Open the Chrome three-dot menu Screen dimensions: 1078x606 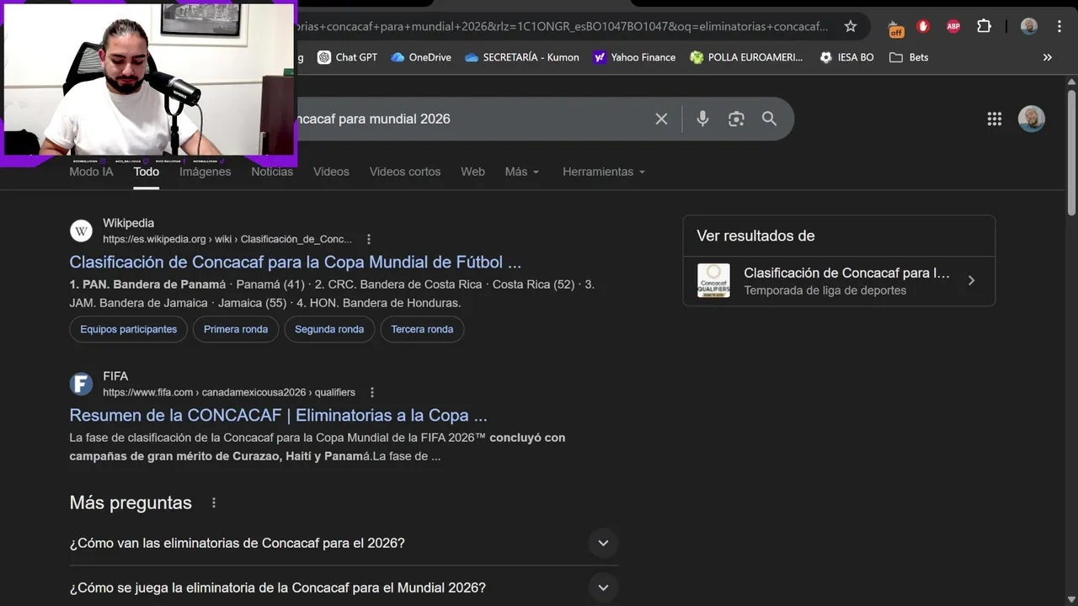click(x=1059, y=26)
